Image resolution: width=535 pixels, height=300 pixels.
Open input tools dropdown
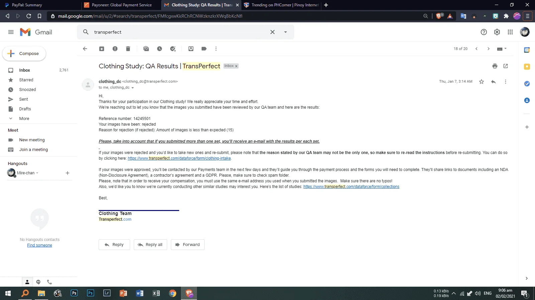click(x=502, y=49)
